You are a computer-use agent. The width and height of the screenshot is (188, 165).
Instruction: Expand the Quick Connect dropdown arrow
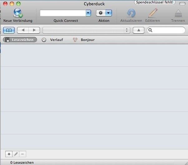(88, 13)
